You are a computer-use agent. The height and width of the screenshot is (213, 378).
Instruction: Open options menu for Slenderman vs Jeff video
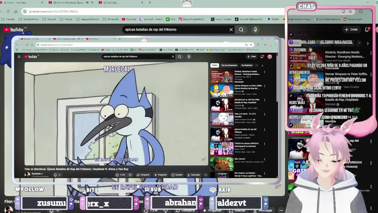pyautogui.click(x=265, y=100)
